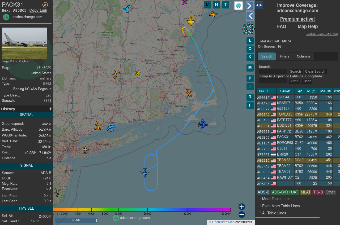
Task: Select yellow small aircraft near New York
Action: 85,150
